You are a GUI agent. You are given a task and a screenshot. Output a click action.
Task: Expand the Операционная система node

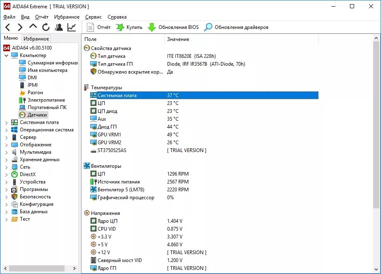7,130
